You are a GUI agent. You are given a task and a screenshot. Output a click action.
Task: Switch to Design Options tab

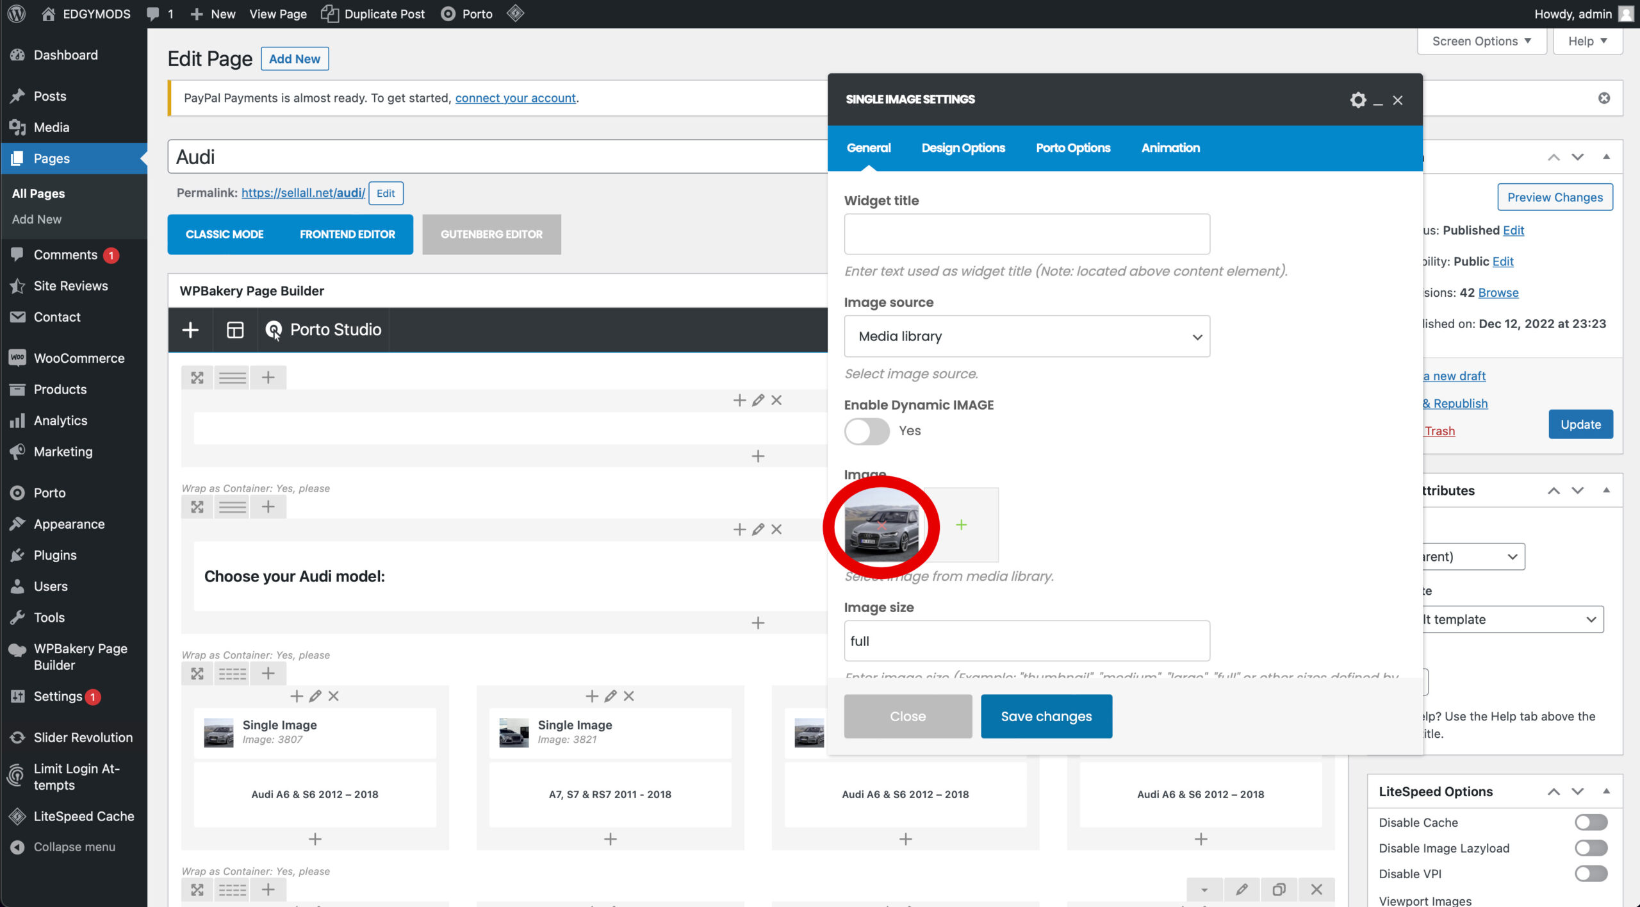click(963, 148)
